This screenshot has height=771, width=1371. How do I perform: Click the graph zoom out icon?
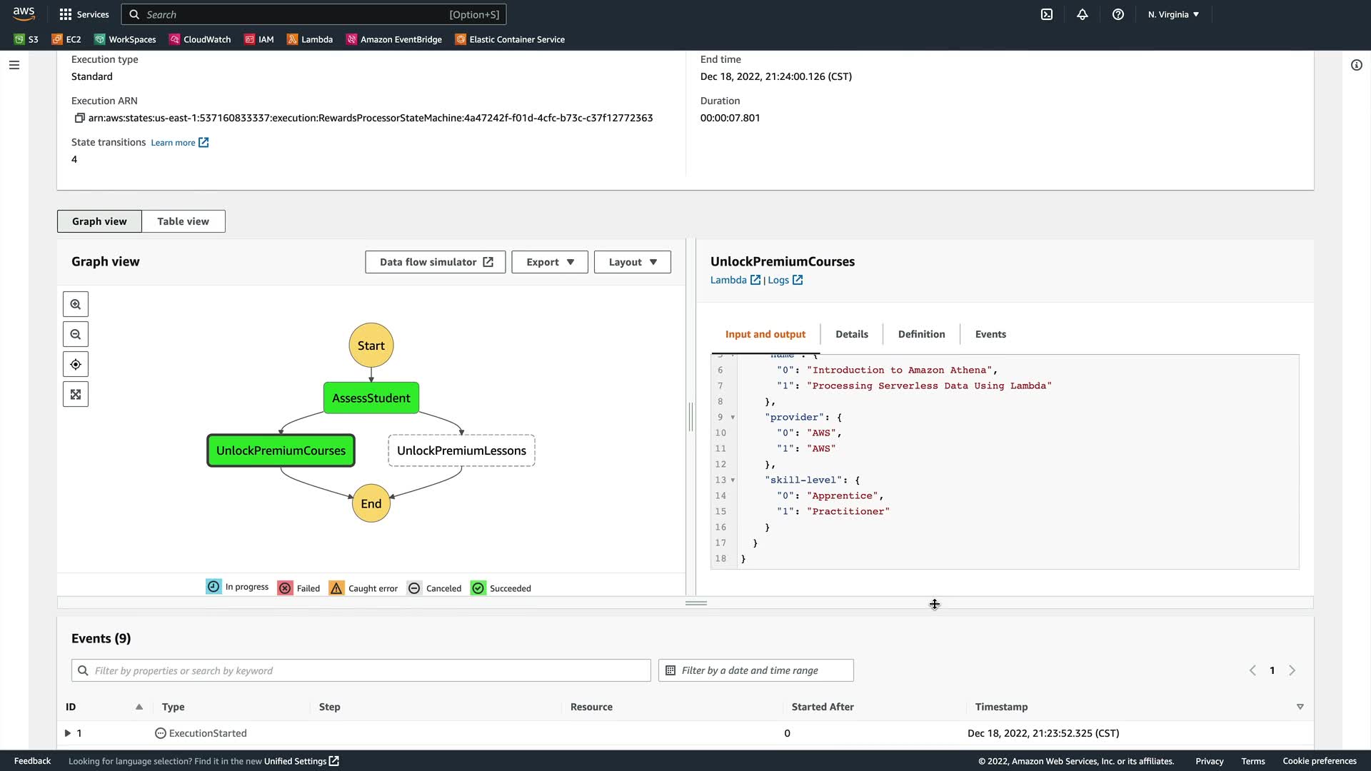coord(76,335)
